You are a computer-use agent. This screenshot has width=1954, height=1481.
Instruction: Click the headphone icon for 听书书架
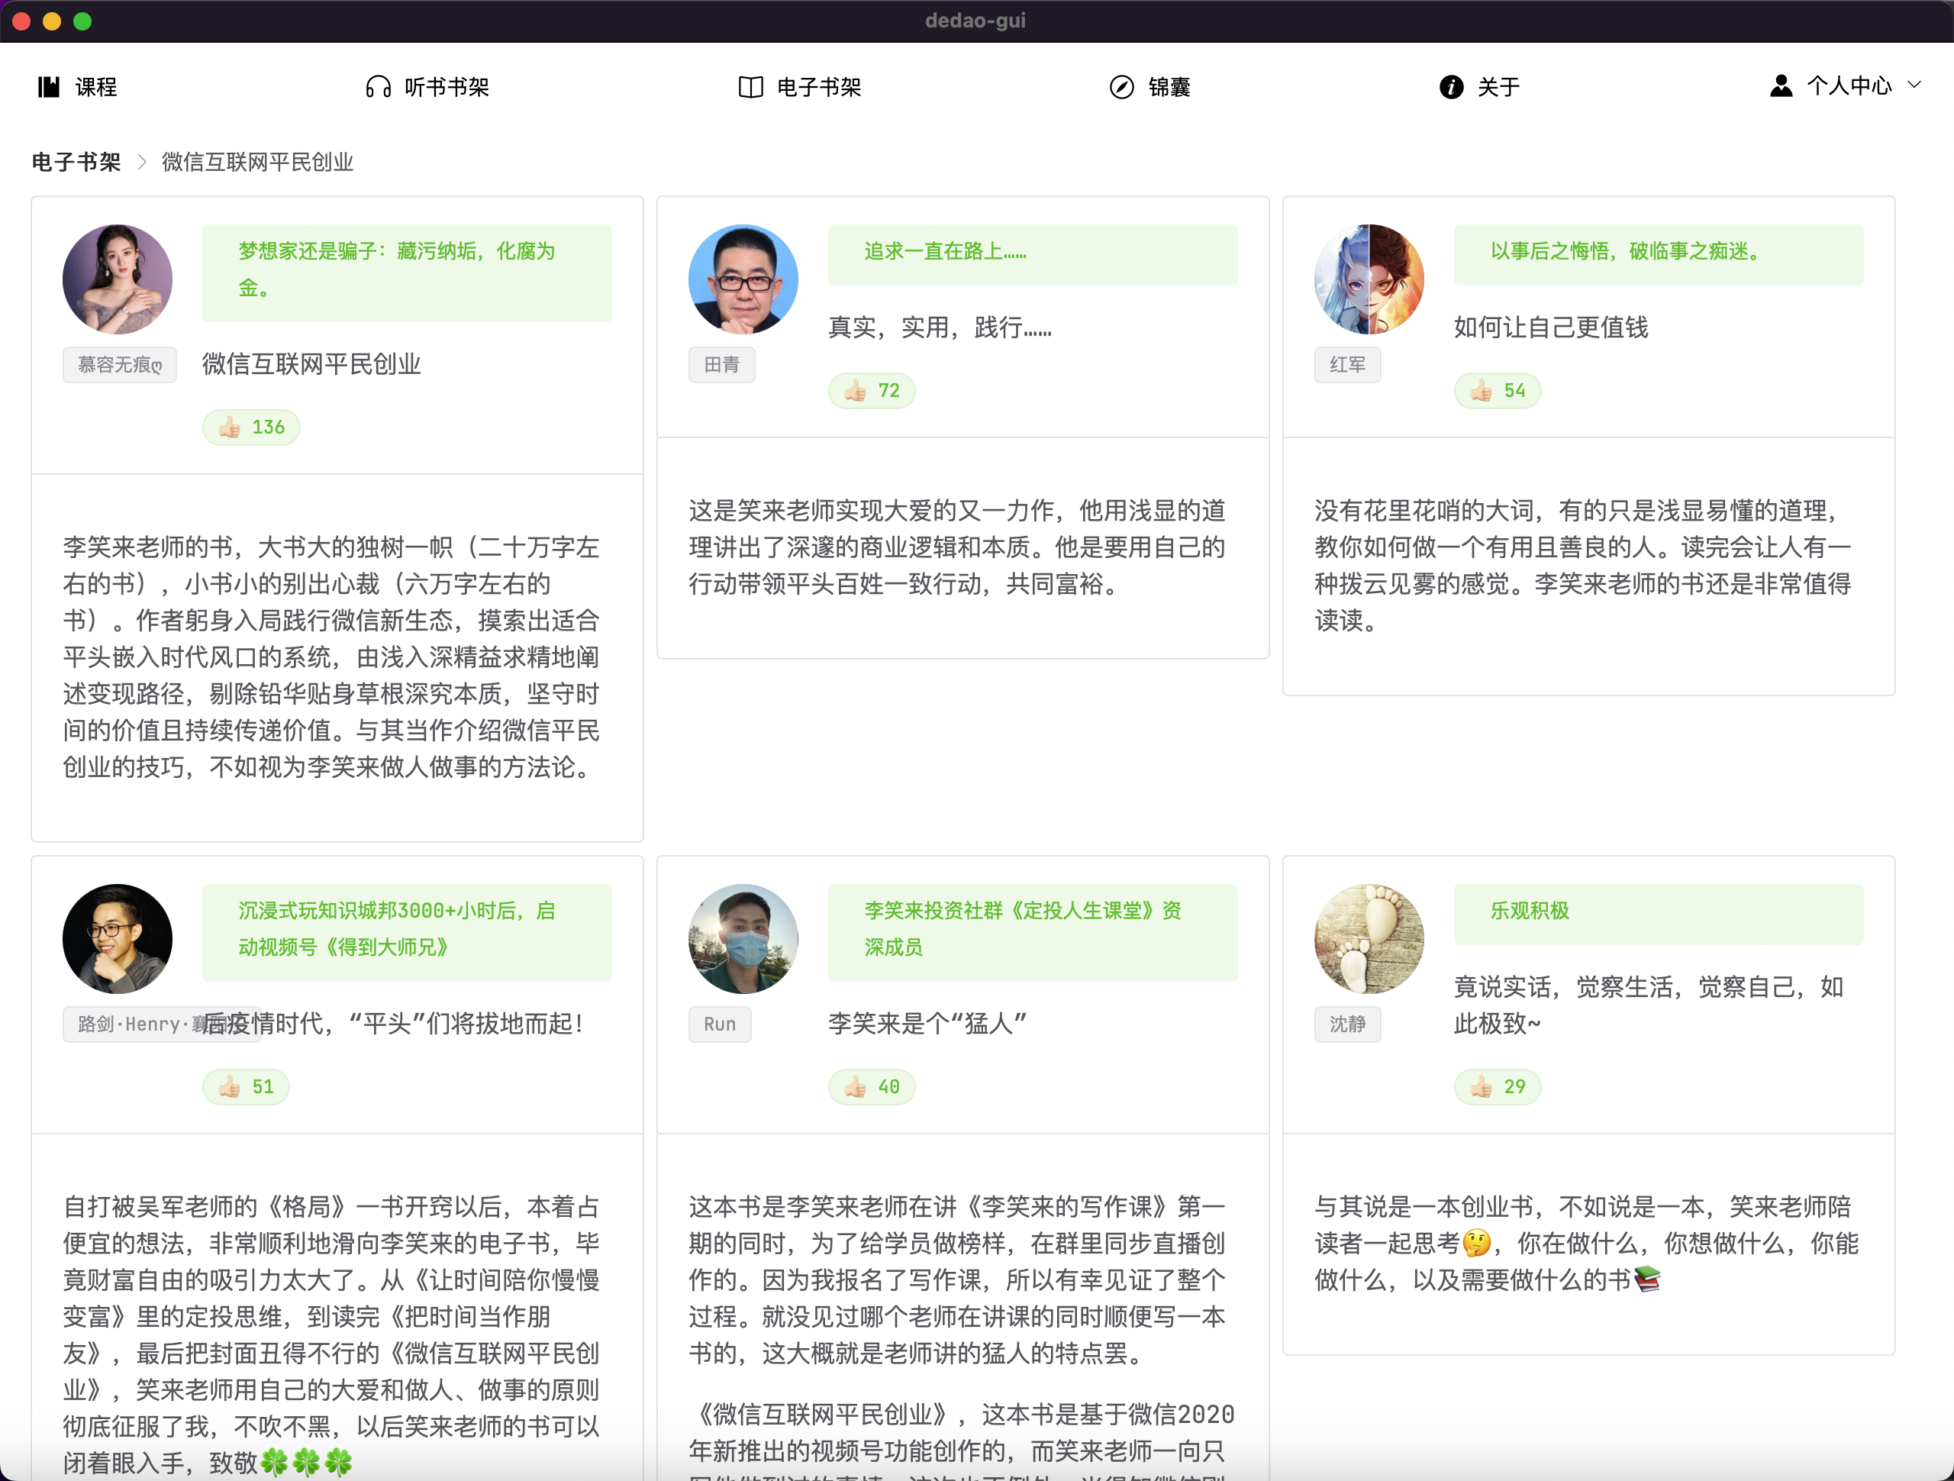click(x=378, y=86)
